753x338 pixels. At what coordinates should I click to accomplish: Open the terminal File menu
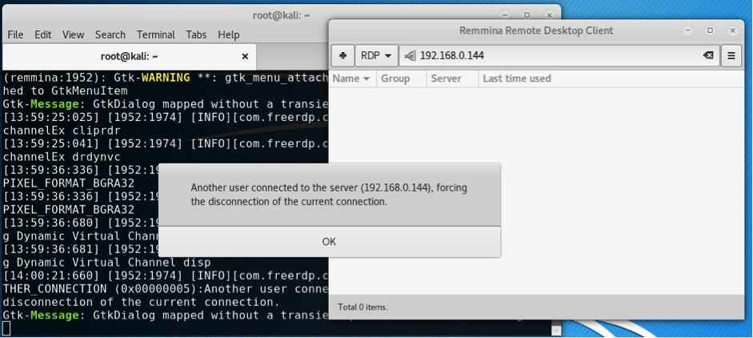15,34
